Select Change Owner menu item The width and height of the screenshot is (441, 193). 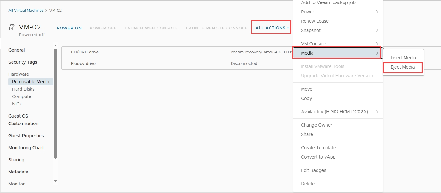point(317,125)
